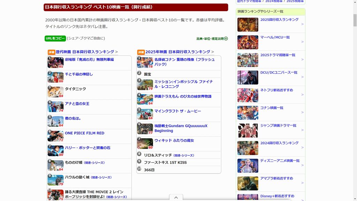357x201 pixels.
Task: Click the 詳細 badge beside 2025年映画 ranking
Action: point(141,52)
